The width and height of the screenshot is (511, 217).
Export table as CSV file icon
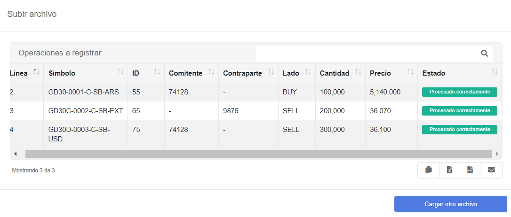tap(470, 170)
